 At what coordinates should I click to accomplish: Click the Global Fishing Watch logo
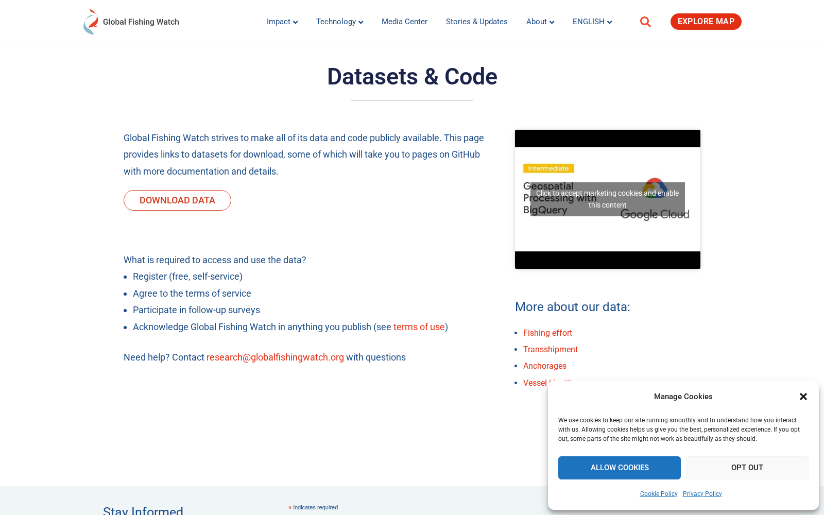click(131, 22)
